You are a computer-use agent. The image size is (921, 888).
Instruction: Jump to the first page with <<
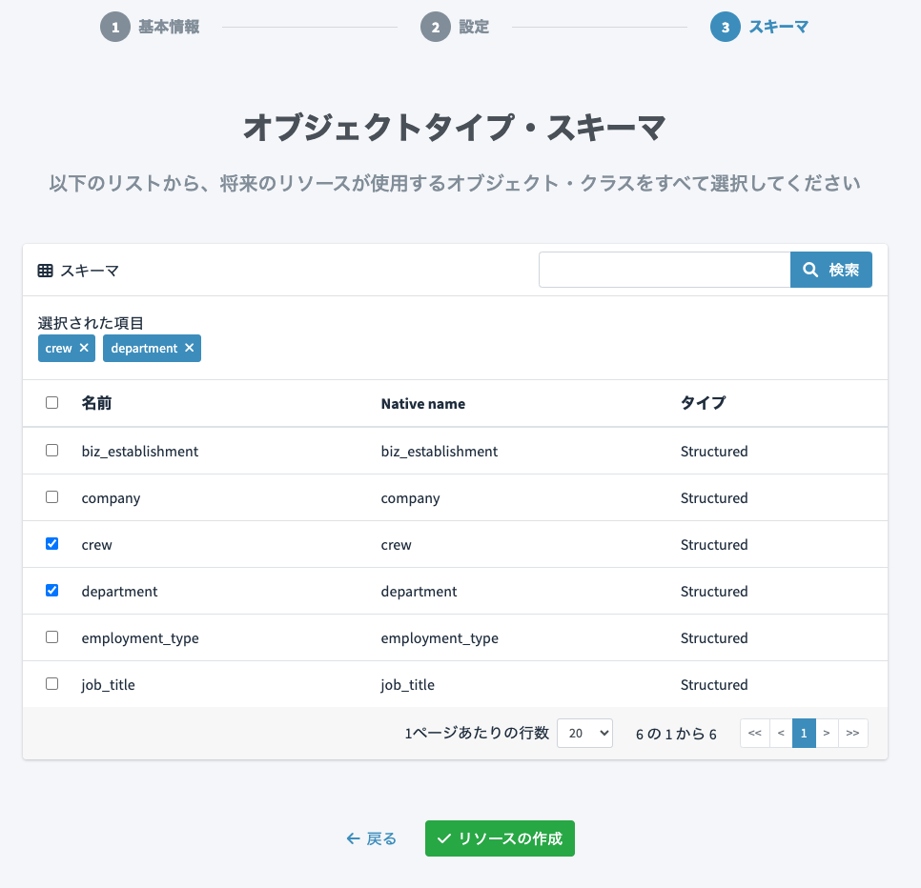point(755,733)
